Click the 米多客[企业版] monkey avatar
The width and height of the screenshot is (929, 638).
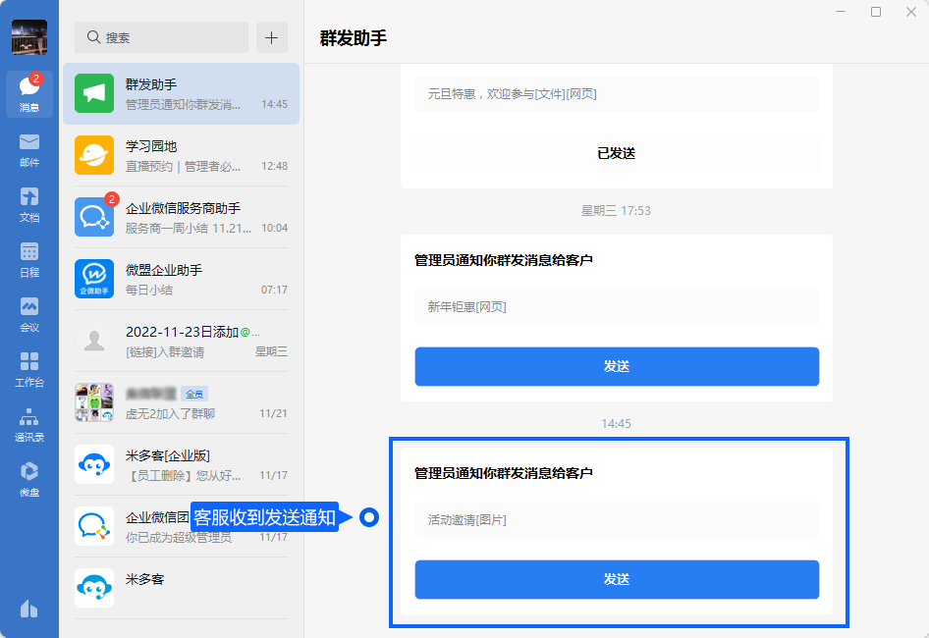click(x=94, y=465)
